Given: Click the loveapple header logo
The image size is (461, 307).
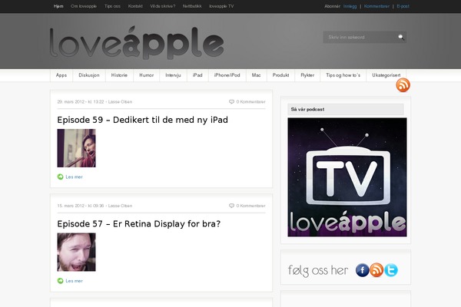Looking at the screenshot, I should [137, 43].
